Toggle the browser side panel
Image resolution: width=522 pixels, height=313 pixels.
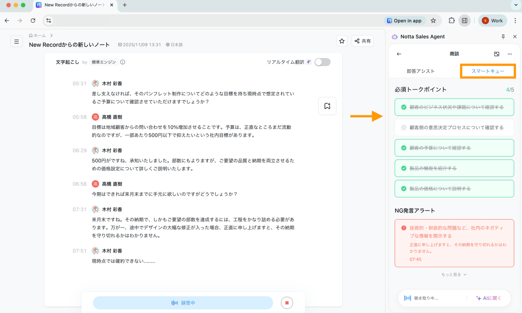point(465,21)
